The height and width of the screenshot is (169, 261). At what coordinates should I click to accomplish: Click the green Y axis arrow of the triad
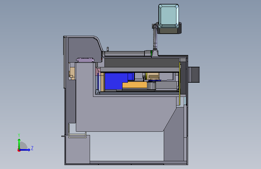(19, 143)
